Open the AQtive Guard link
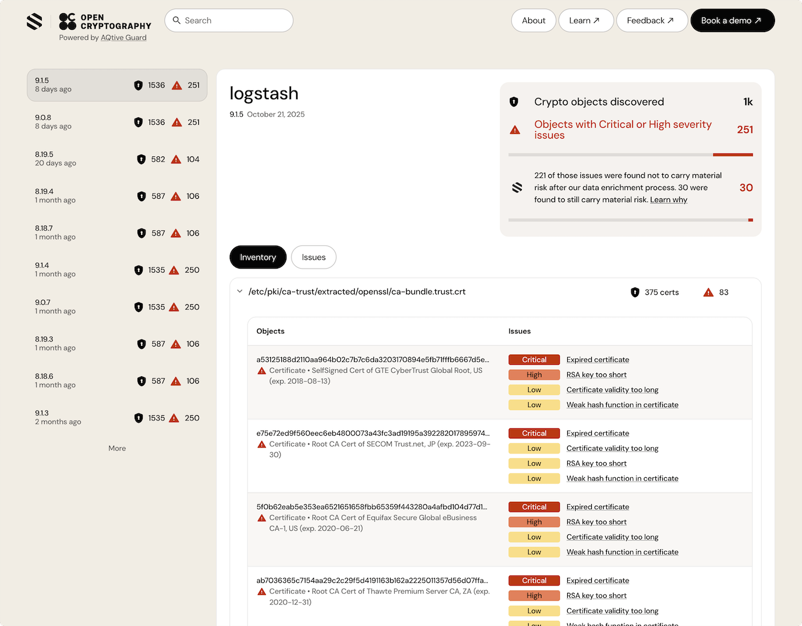Viewport: 802px width, 626px height. coord(124,38)
